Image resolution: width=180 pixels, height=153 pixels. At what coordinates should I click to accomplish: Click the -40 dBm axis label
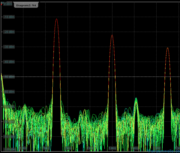pyautogui.click(x=8, y=62)
